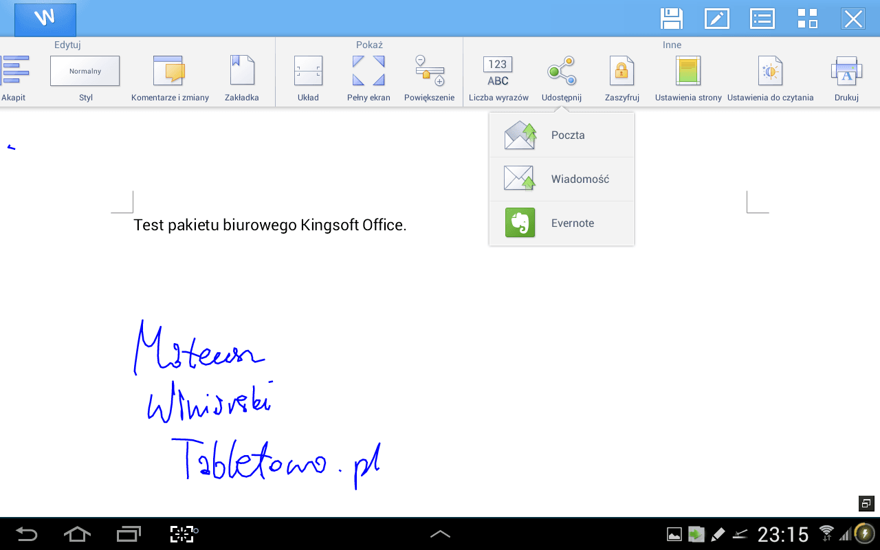Enter Pełny ekran full screen mode

[368, 78]
